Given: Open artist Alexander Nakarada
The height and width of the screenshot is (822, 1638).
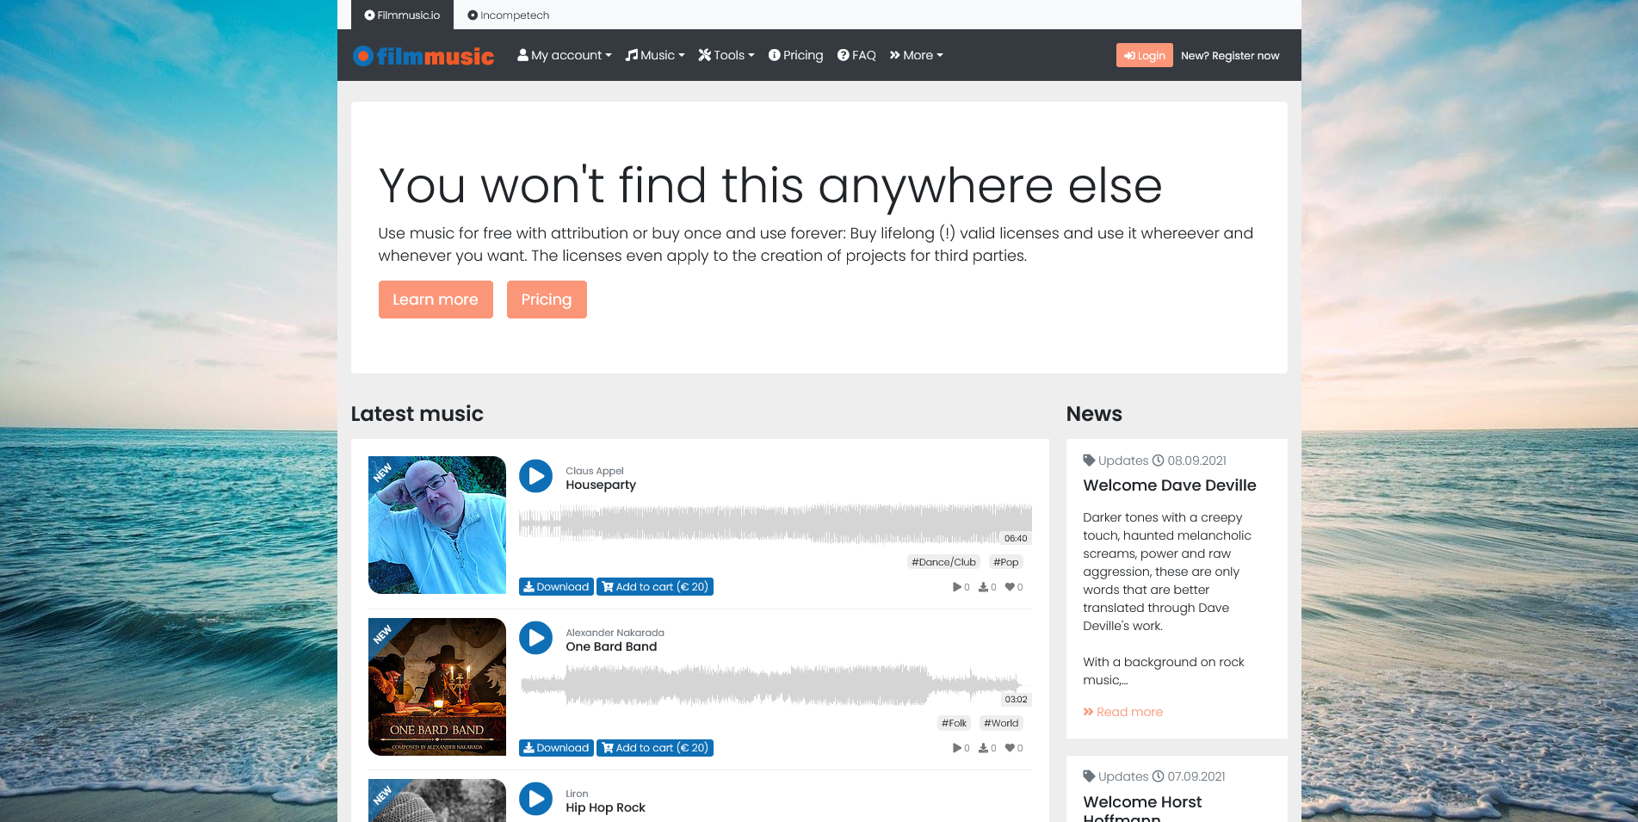Looking at the screenshot, I should [615, 633].
